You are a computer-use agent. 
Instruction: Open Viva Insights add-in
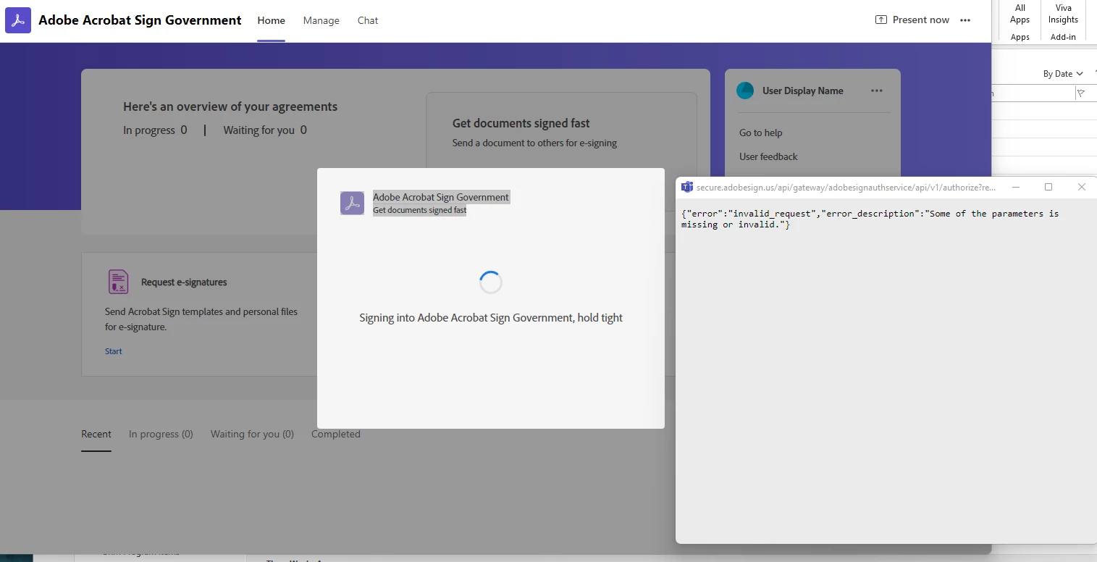pyautogui.click(x=1063, y=22)
